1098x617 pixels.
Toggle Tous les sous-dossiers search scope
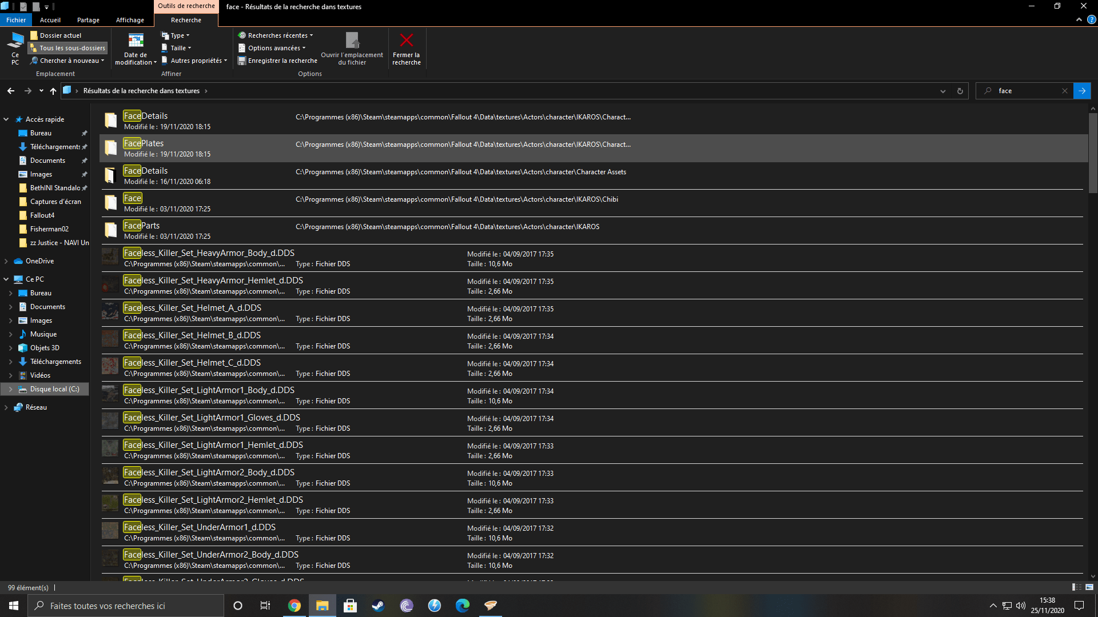pyautogui.click(x=67, y=48)
